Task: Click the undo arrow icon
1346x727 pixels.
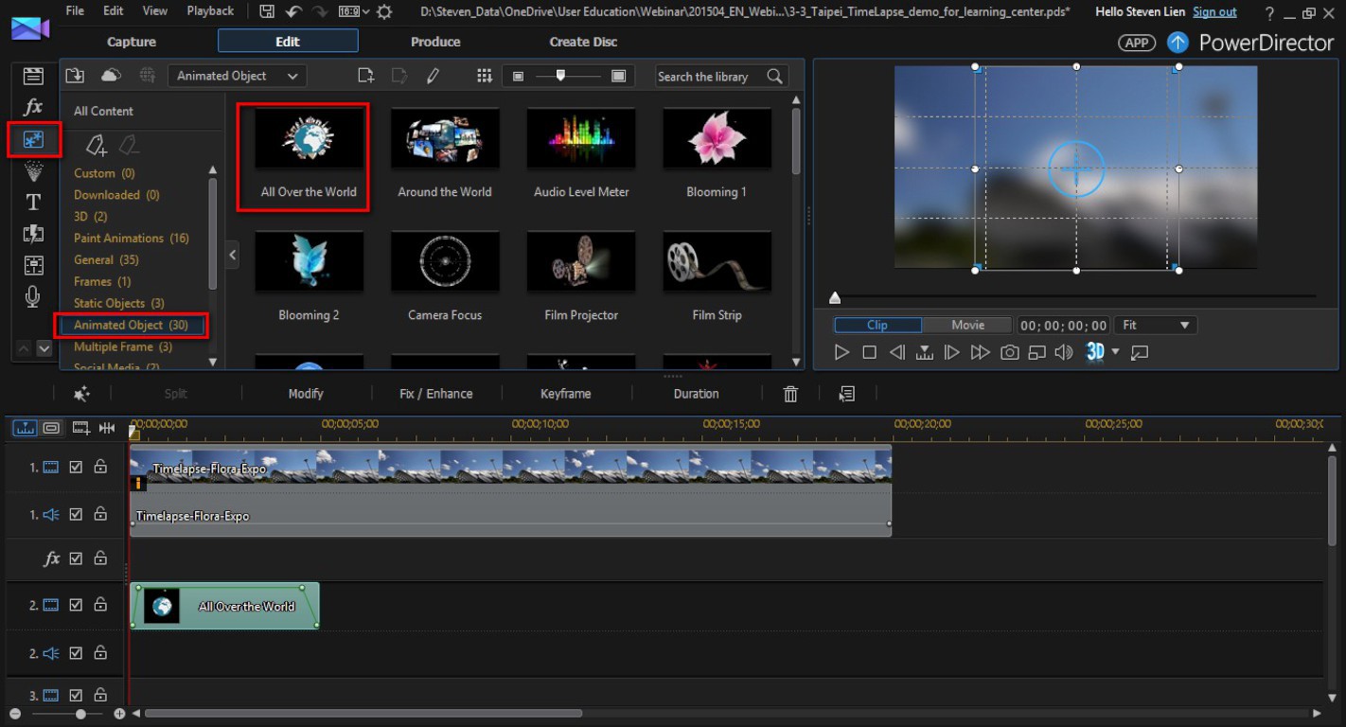Action: (293, 11)
